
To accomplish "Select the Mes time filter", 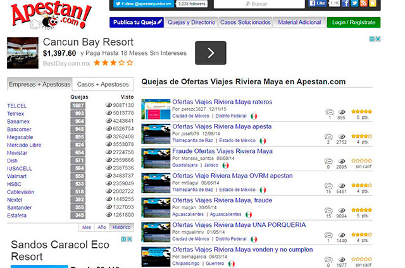I will point(87,227).
